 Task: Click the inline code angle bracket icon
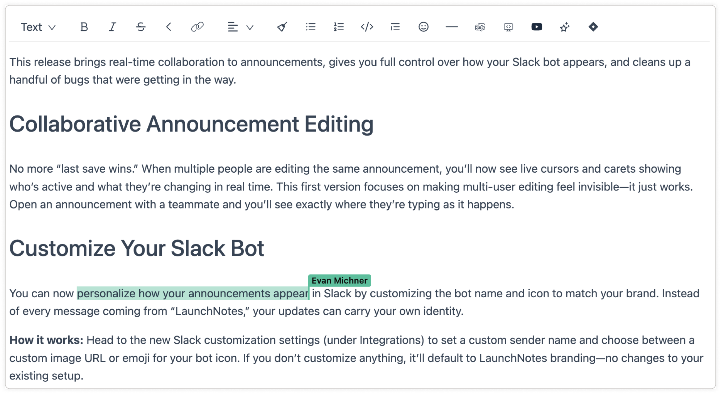[x=169, y=27]
